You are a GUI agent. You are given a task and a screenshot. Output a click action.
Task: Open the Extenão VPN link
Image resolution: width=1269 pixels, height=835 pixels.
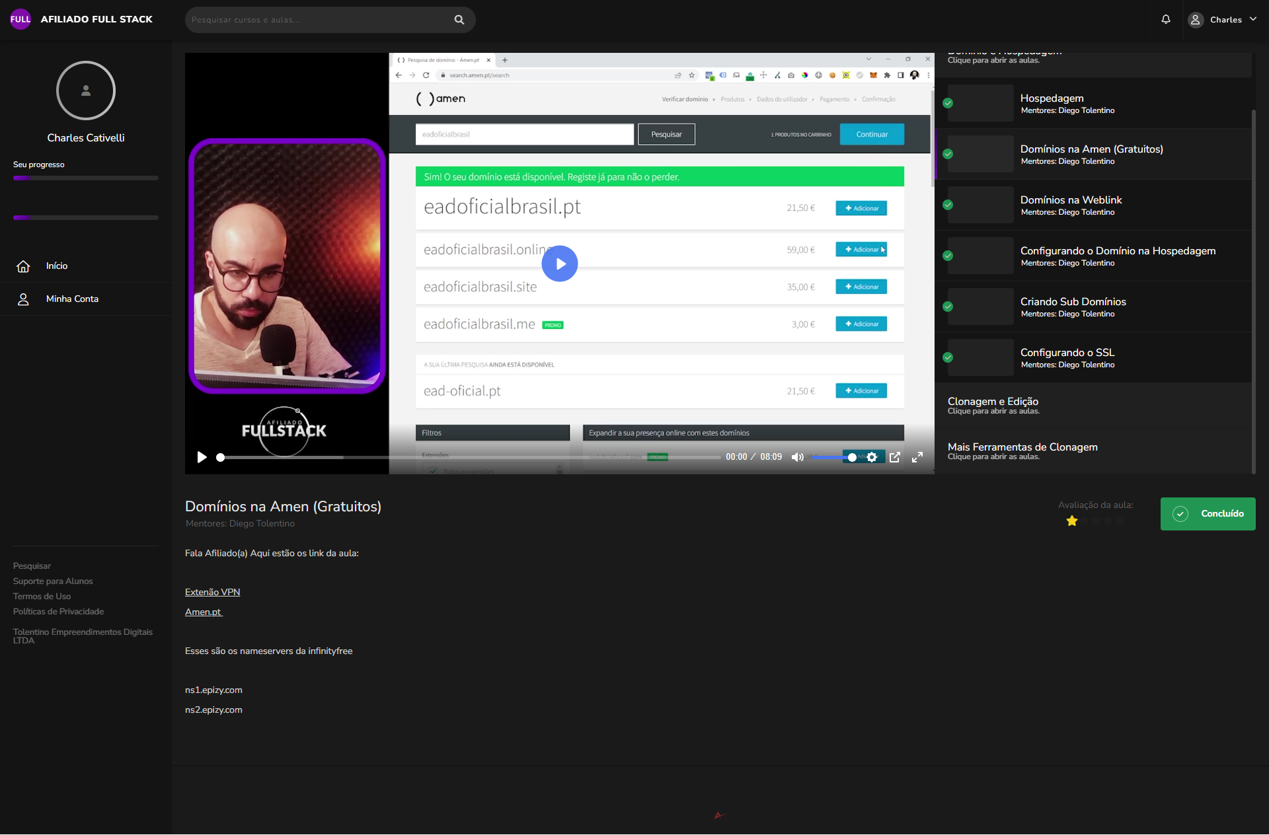tap(212, 593)
